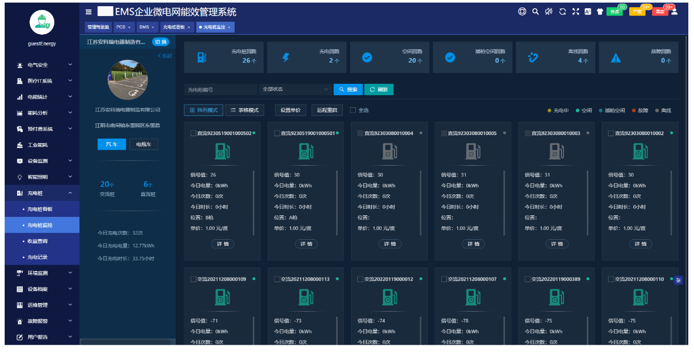Viewport: 694px width, 352px height.
Task: Click the 医疗IT系统 sidebar icon
Action: pyautogui.click(x=20, y=81)
